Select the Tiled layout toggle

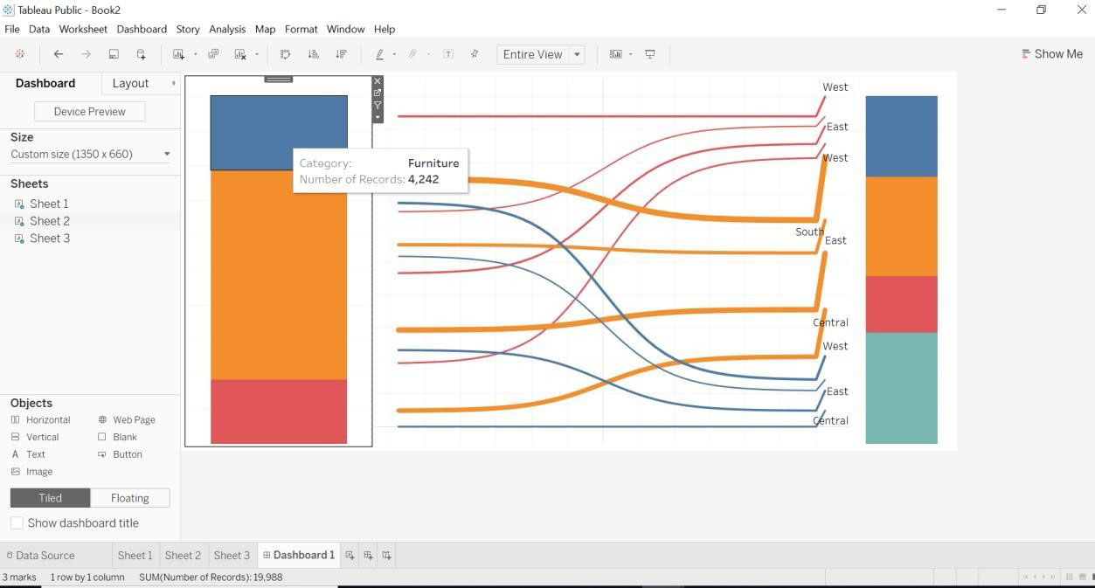(x=50, y=498)
